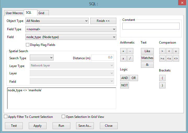Insert the divide operator
Image resolution: width=188 pixels, height=133 pixels.
pos(130,58)
